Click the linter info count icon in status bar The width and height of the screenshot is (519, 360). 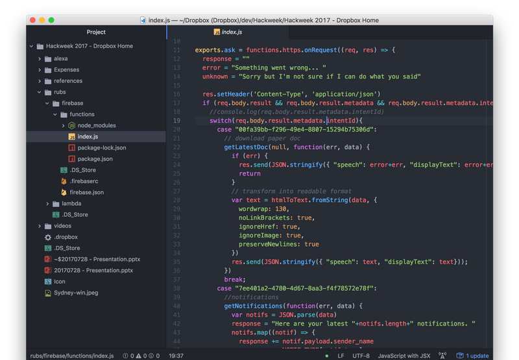(x=151, y=356)
